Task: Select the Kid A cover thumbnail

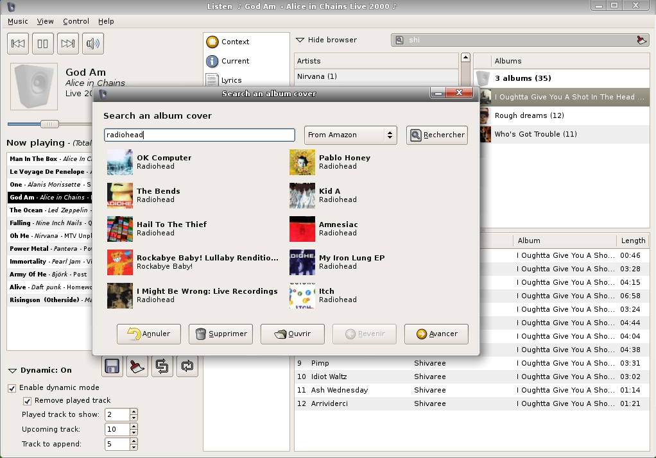Action: pyautogui.click(x=302, y=196)
